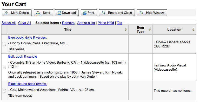Open the Black issues book review record
This screenshot has width=200, height=104.
[x=28, y=84]
